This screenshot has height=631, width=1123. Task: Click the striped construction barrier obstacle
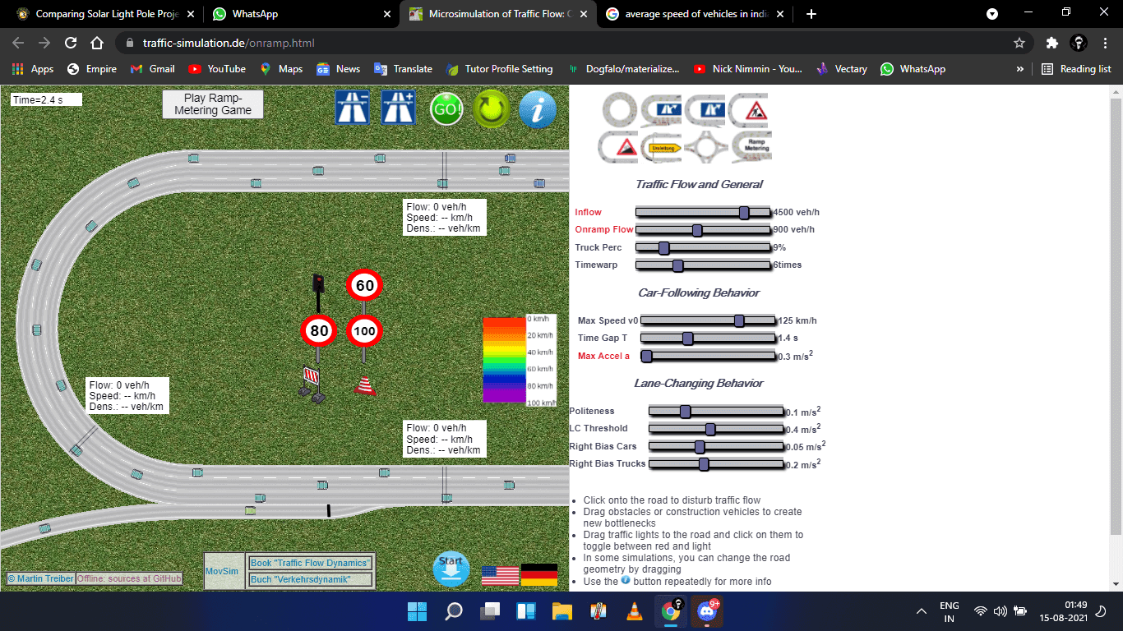(x=312, y=385)
